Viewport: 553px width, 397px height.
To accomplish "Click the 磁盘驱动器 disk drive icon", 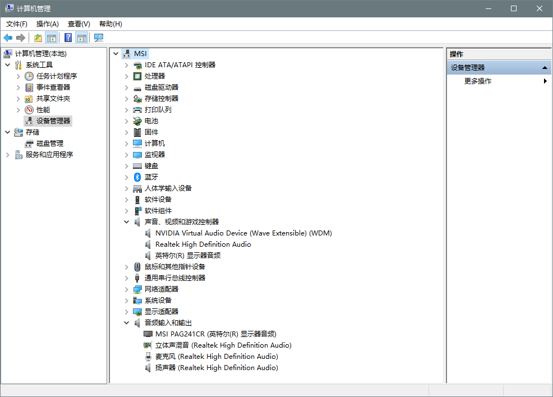I will point(137,88).
